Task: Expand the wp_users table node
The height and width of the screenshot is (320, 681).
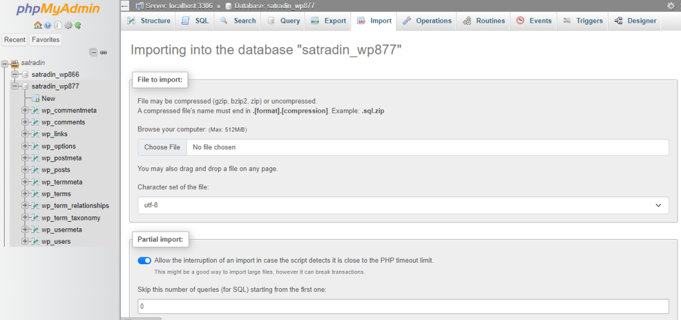Action: click(x=25, y=242)
